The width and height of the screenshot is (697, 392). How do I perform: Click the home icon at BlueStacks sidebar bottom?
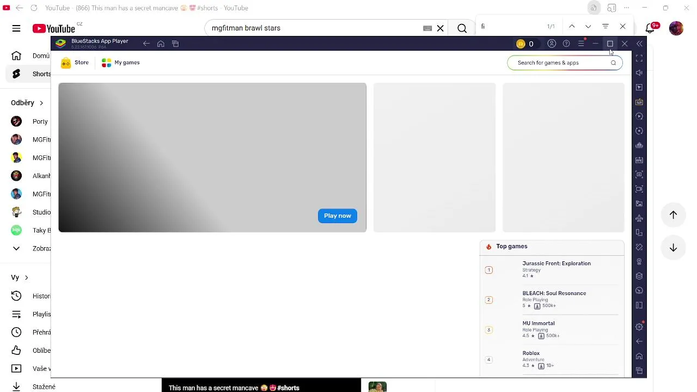coord(639,356)
